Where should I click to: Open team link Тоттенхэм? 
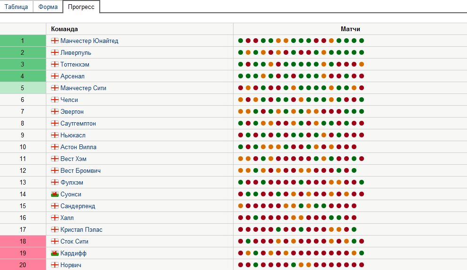pos(75,65)
